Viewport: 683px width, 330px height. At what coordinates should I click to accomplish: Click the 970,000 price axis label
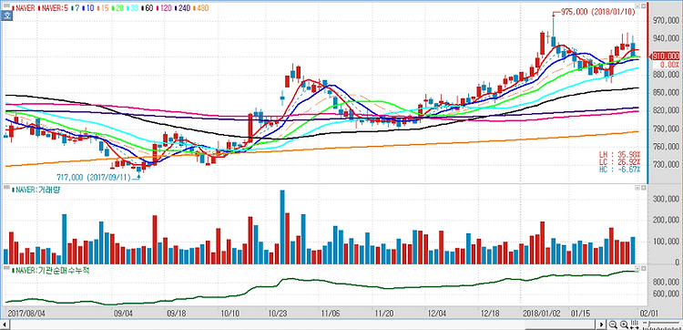665,20
